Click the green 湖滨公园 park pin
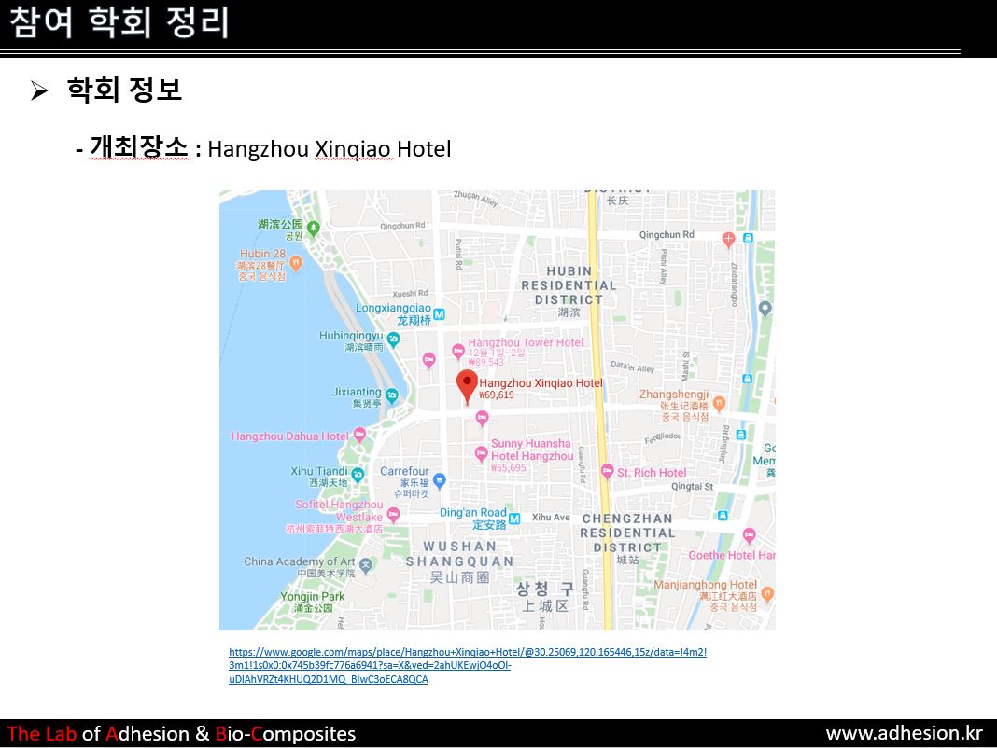The height and width of the screenshot is (748, 997). point(313,228)
